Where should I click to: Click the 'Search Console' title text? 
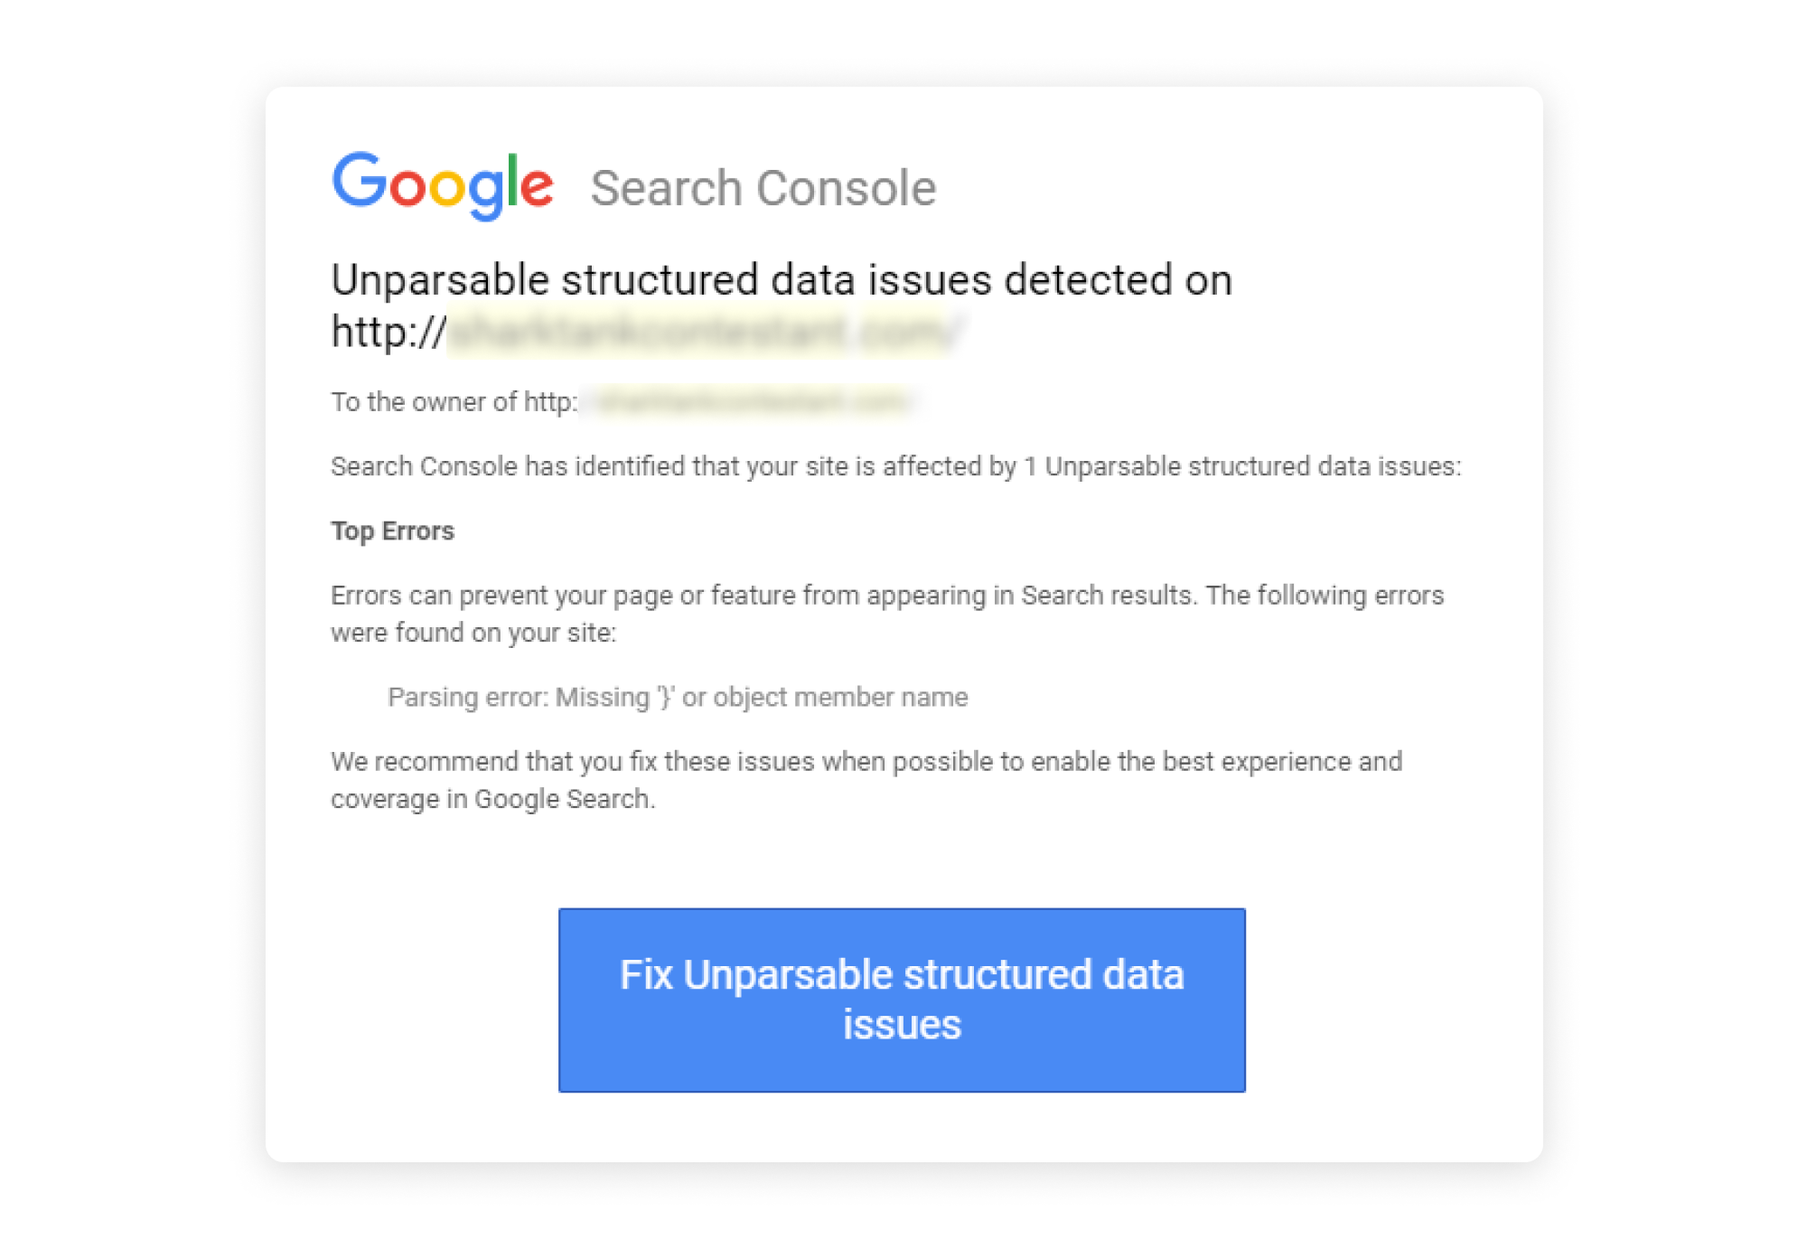coord(763,188)
